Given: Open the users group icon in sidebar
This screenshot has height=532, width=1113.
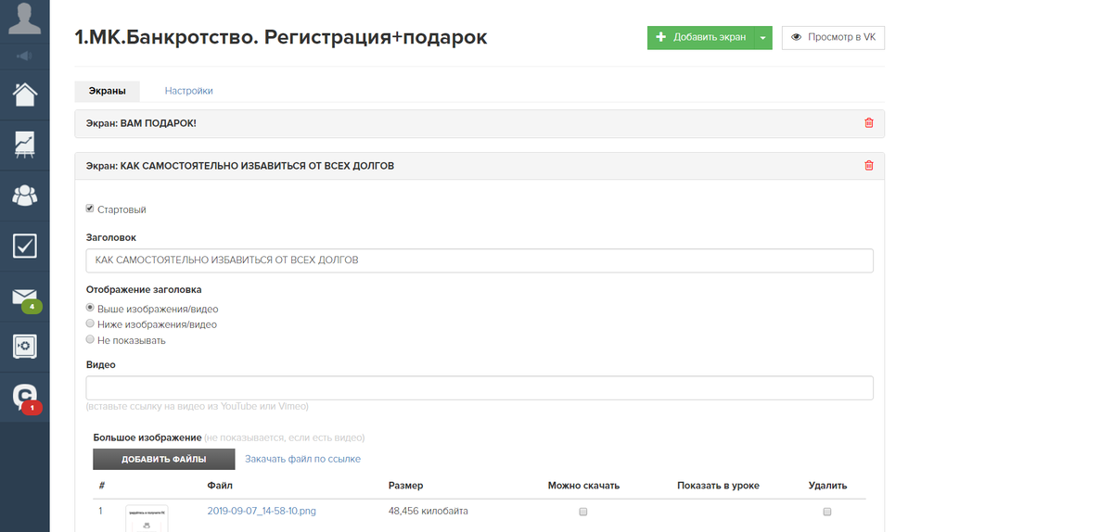Looking at the screenshot, I should pos(24,196).
